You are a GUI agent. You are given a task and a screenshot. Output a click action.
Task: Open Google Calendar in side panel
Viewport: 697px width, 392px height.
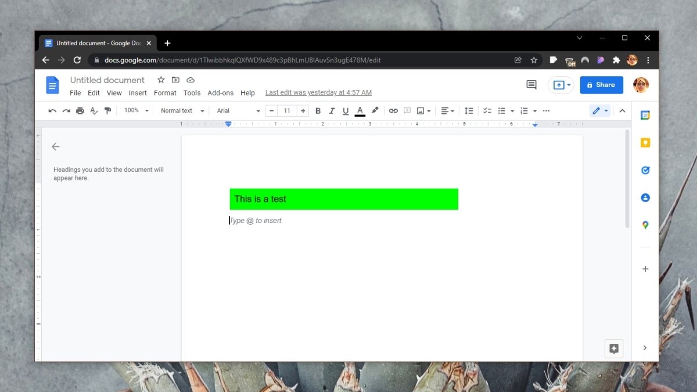point(645,115)
